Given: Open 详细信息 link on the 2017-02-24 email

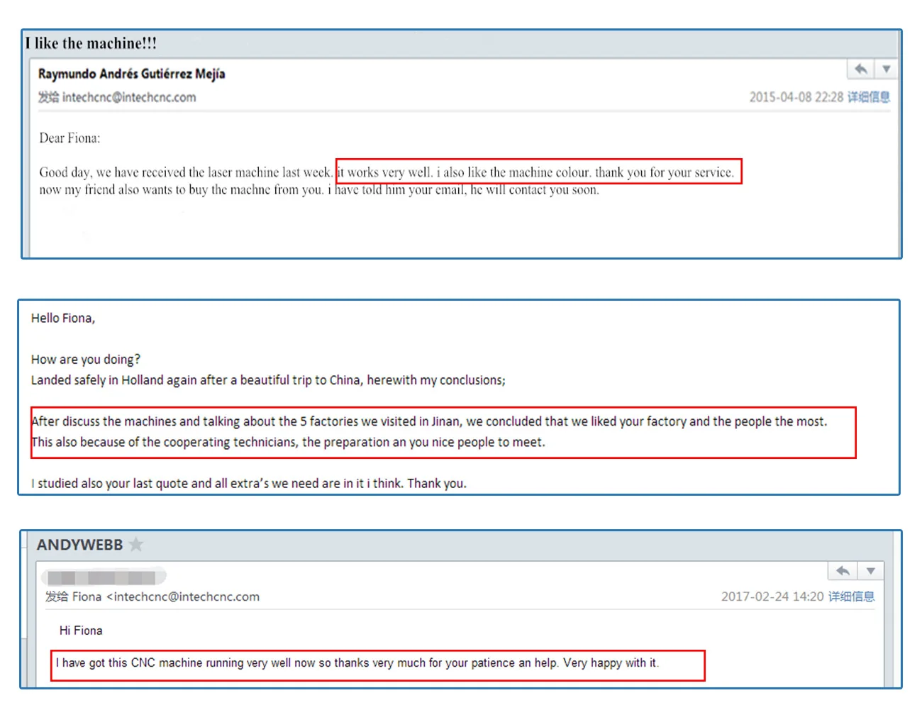Looking at the screenshot, I should [x=851, y=597].
